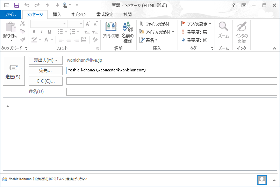The height and width of the screenshot is (187, 280).
Task: Toggle touch/mouse mode icon
Action: 65,5
